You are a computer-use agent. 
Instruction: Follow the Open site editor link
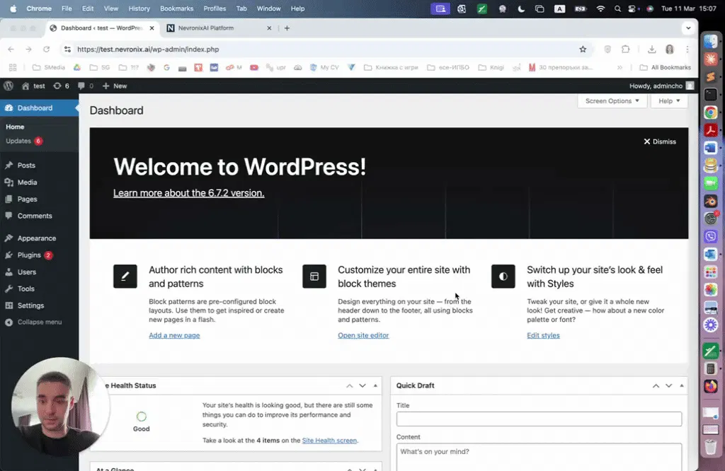(363, 336)
